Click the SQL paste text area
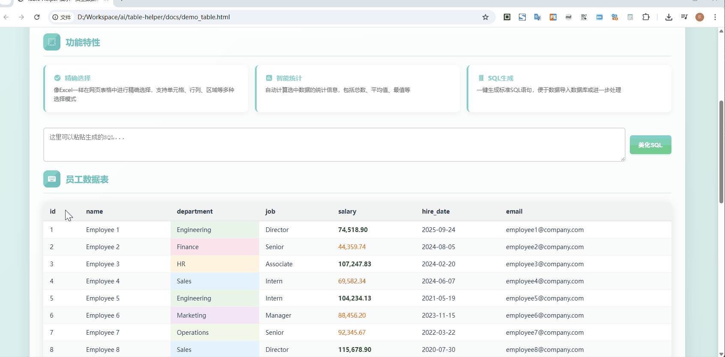 tap(334, 145)
